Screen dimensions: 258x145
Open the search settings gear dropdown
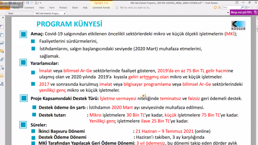[247, 7]
